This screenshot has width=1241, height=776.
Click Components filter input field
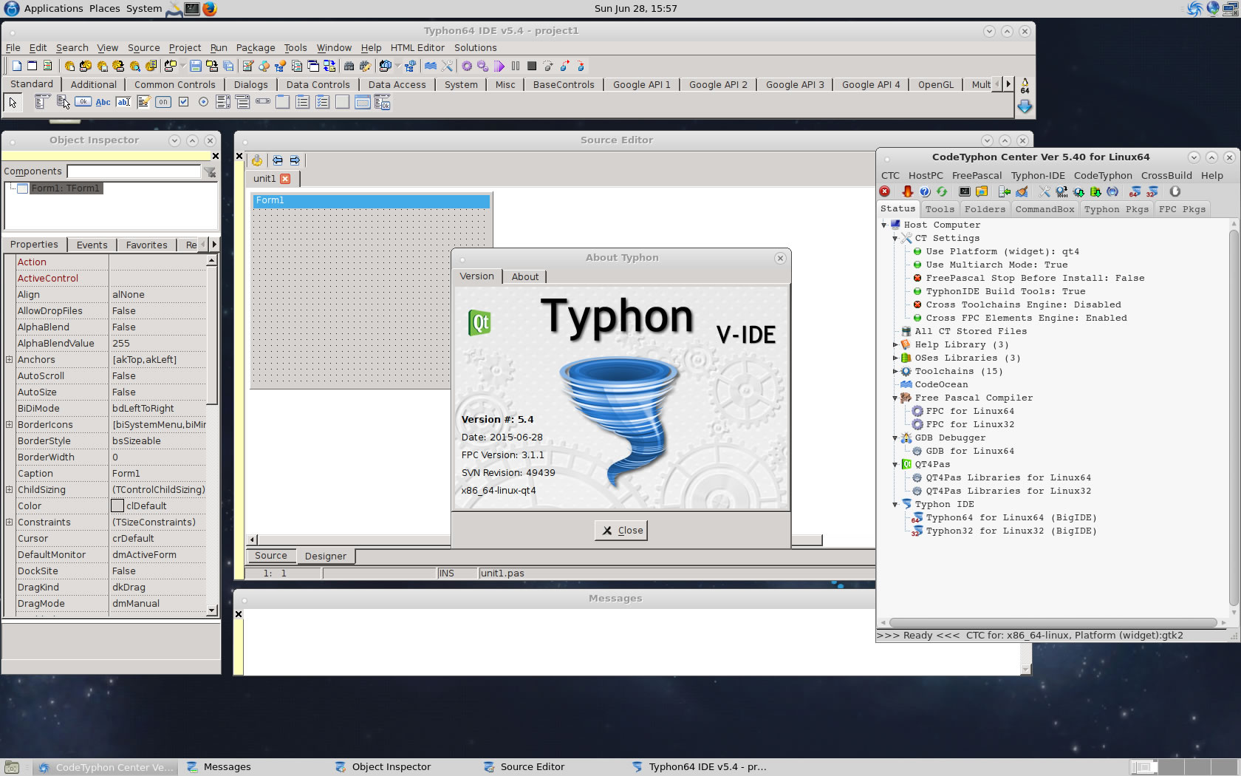point(134,171)
